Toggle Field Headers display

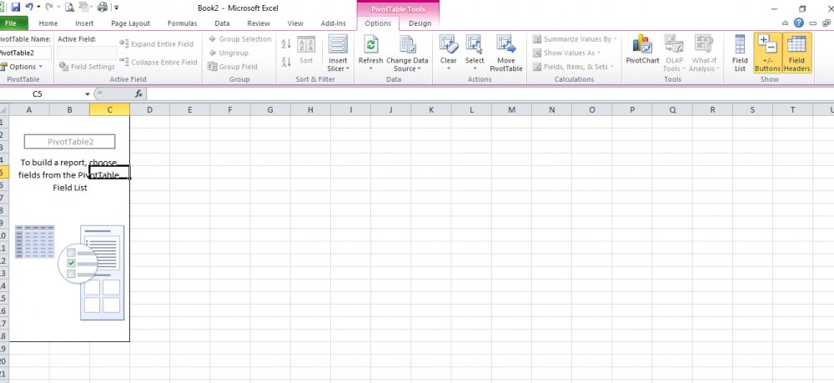(x=796, y=53)
